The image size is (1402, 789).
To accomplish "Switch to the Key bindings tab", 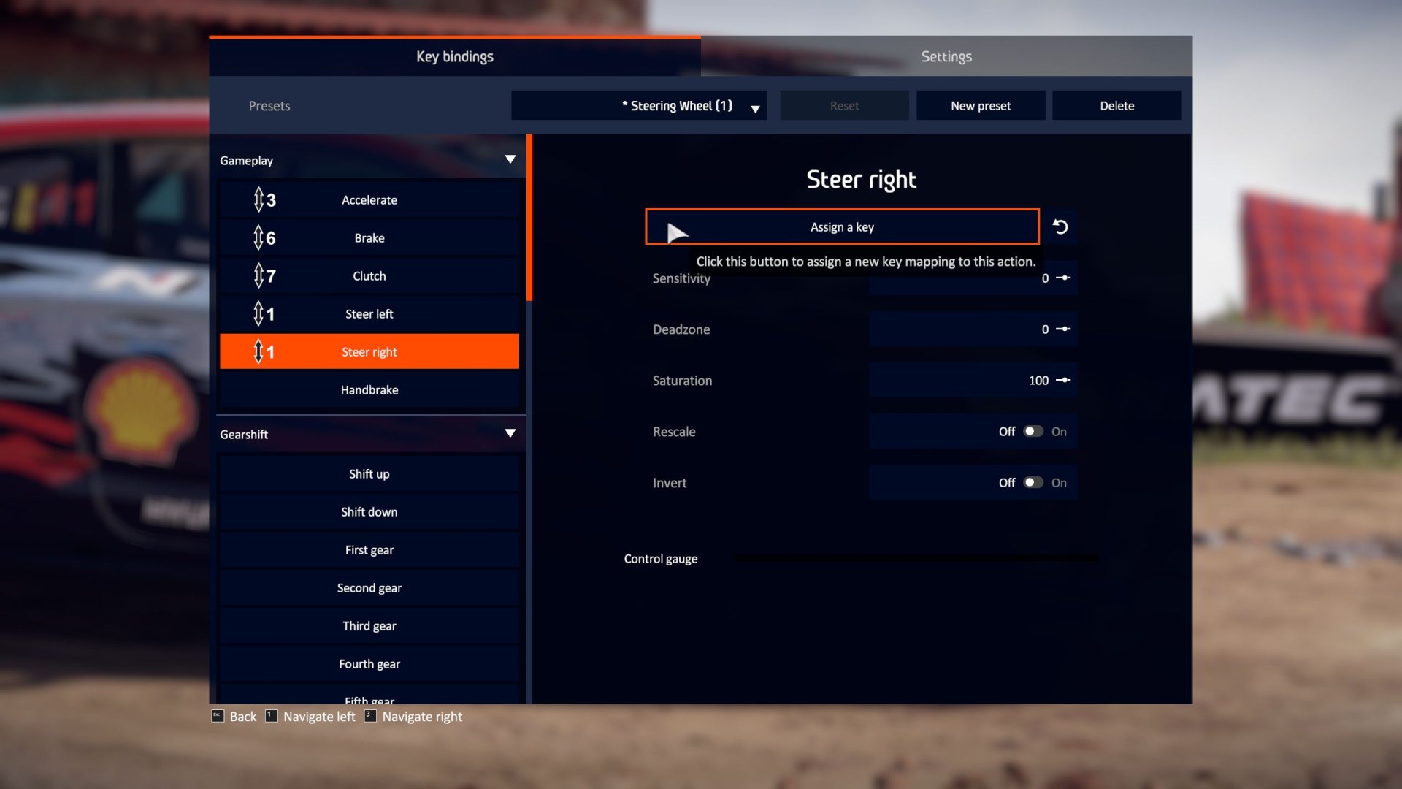I will coord(454,55).
